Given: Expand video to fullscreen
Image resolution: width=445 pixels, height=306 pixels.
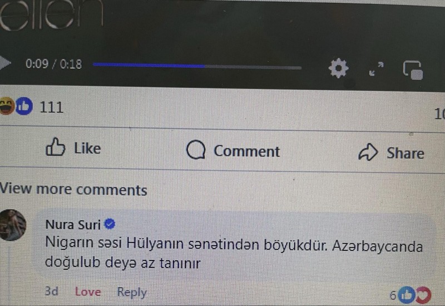Looking at the screenshot, I should click(x=377, y=68).
